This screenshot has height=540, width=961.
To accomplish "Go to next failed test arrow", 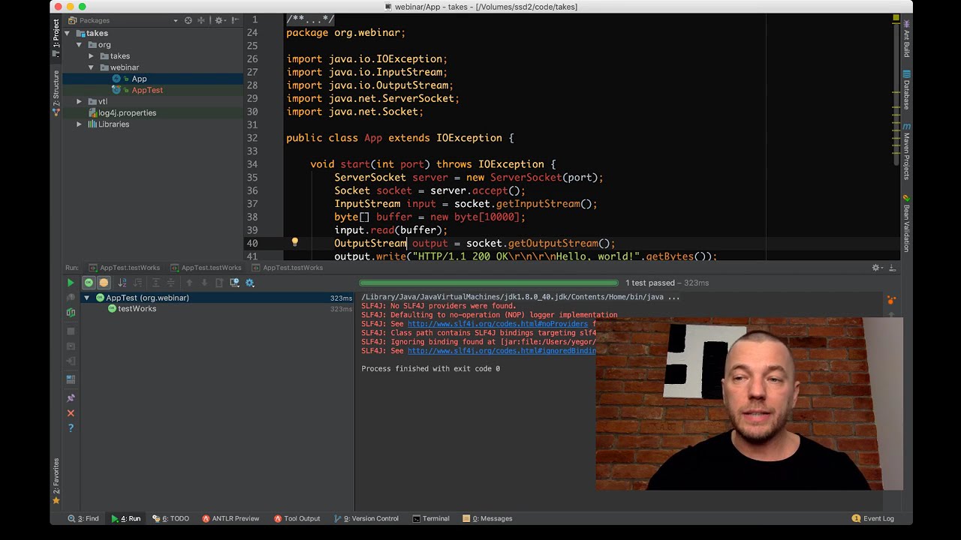I will [x=204, y=283].
